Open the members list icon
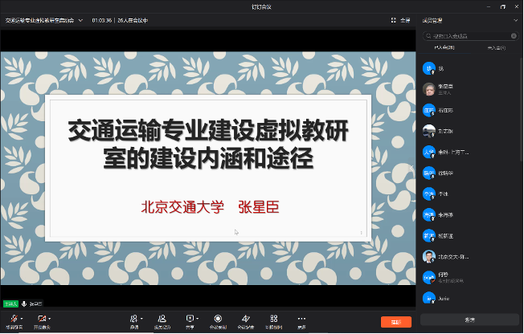The height and width of the screenshot is (334, 524). pyautogui.click(x=162, y=319)
